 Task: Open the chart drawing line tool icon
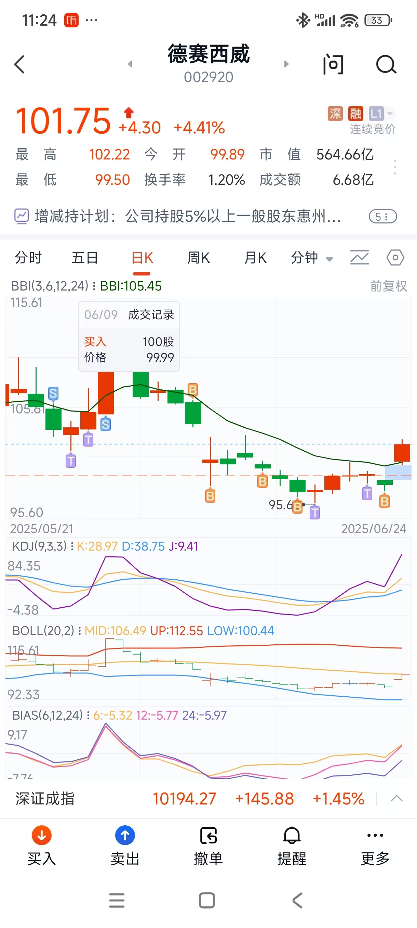pos(360,258)
